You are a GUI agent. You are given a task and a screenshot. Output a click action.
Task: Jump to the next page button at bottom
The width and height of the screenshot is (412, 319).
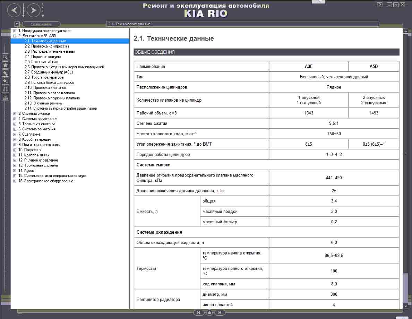point(220,312)
